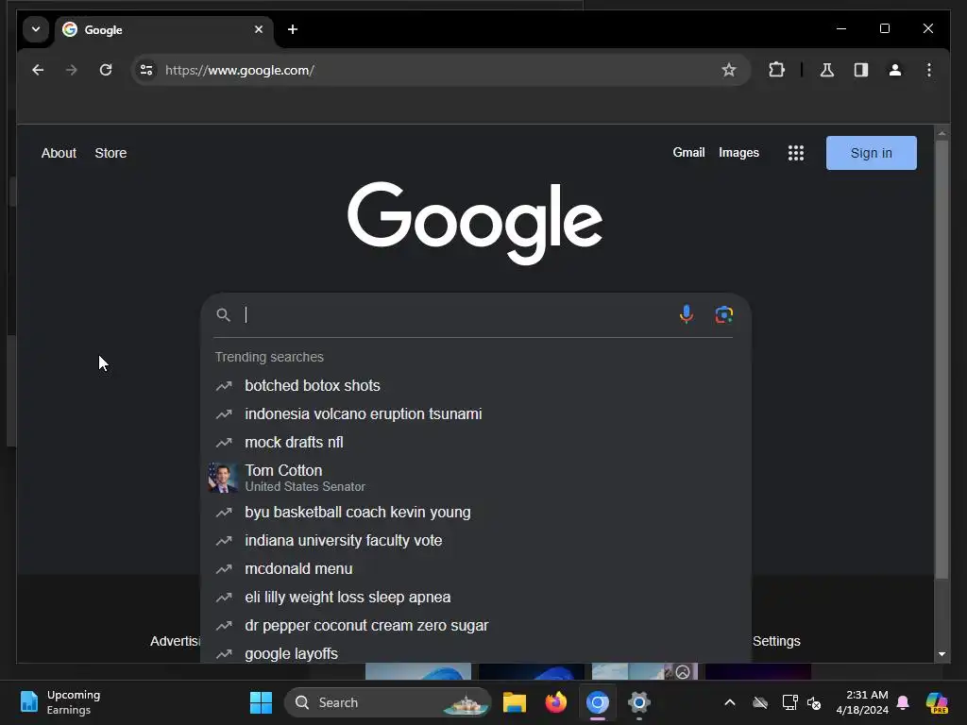Screen dimensions: 967x725
Task: Open Copilot preview icon in the taskbar
Action: [x=936, y=702]
